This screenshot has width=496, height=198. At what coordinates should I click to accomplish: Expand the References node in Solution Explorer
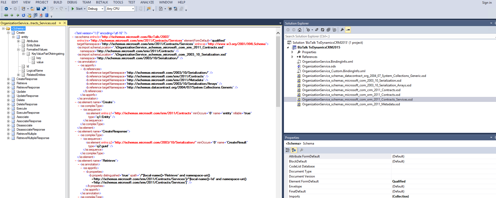point(292,57)
